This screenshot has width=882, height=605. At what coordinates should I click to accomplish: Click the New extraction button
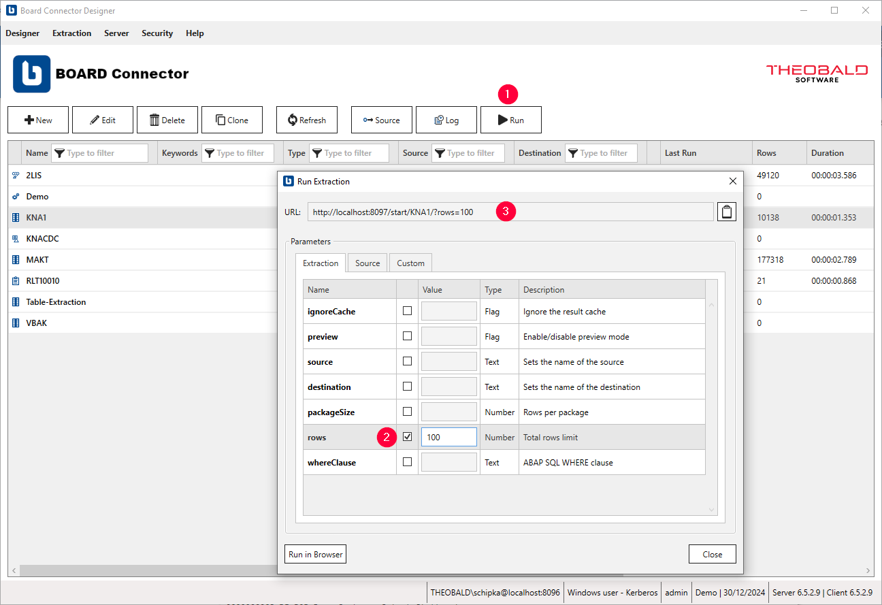pyautogui.click(x=38, y=120)
